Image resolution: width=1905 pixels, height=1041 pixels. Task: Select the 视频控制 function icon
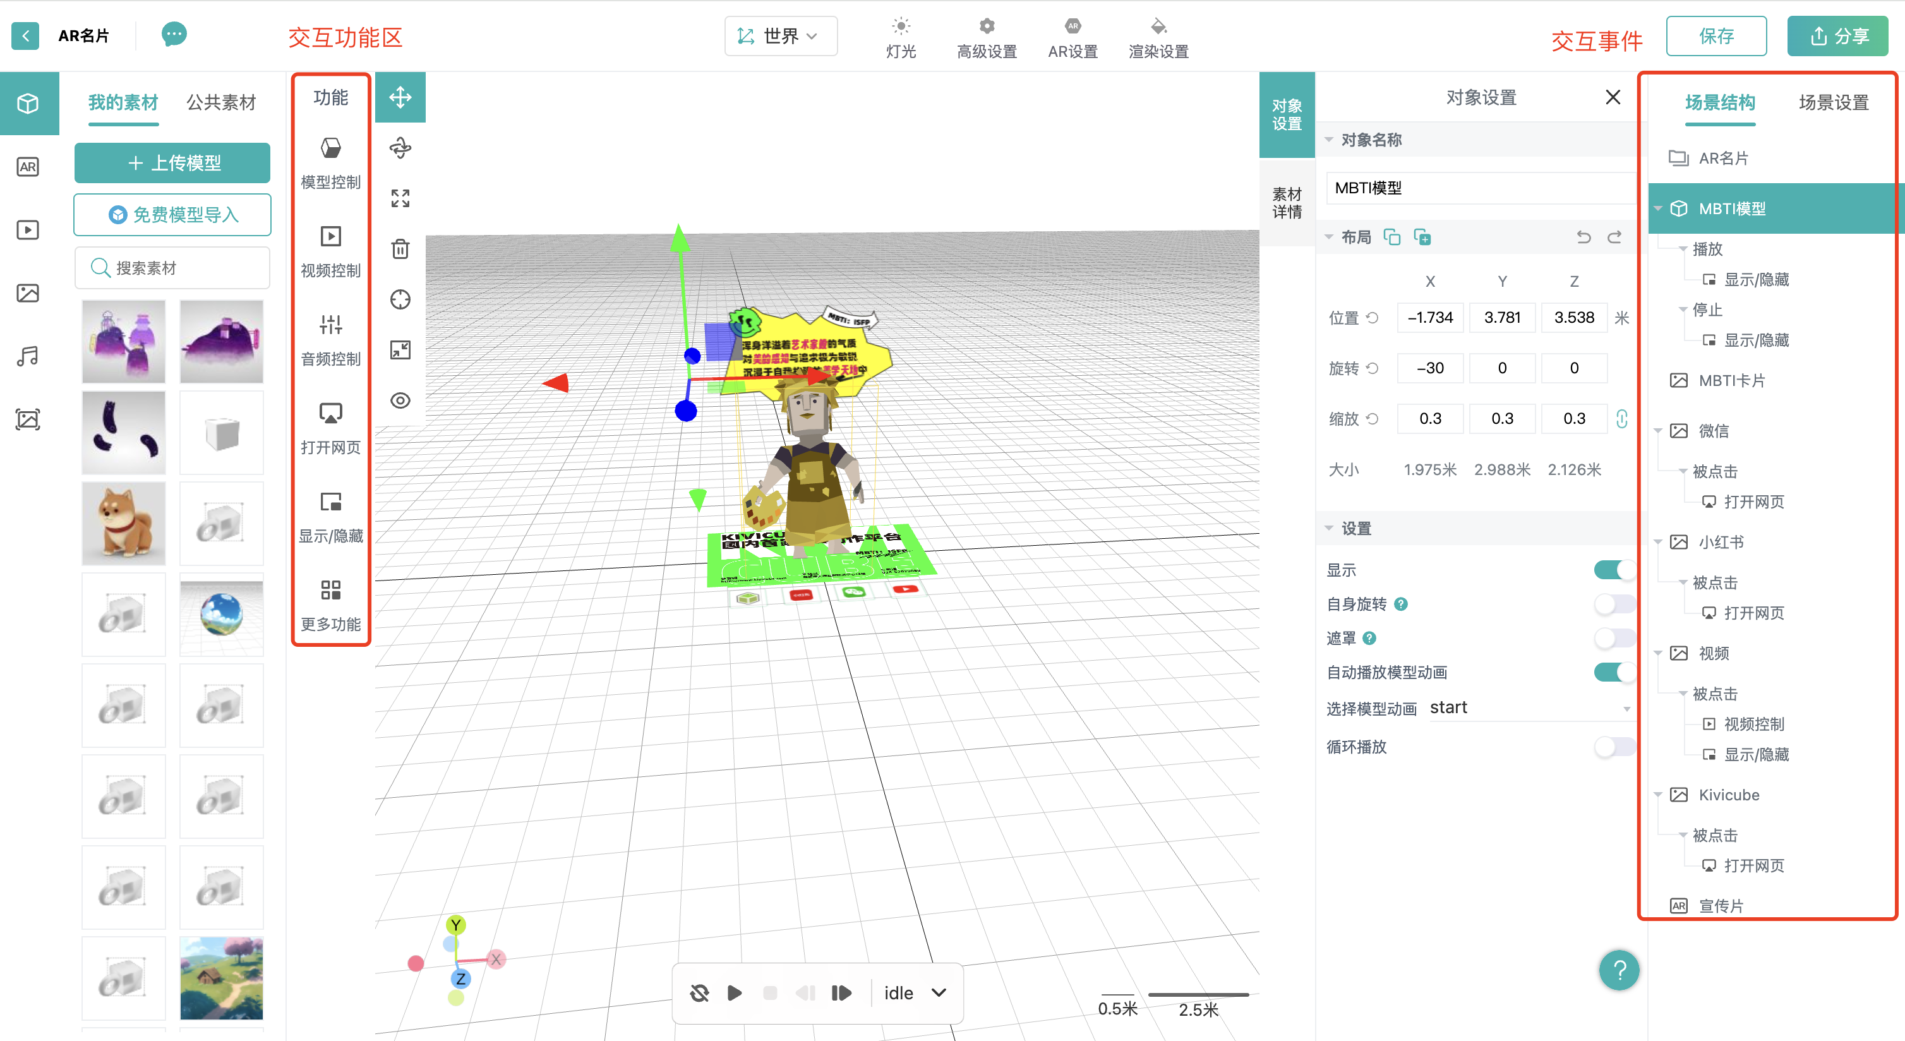(x=330, y=237)
